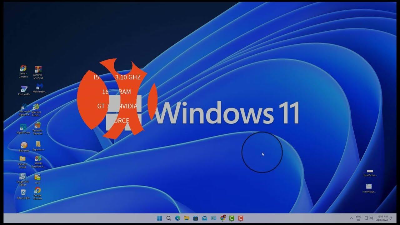The height and width of the screenshot is (225, 400).
Task: Open the Saiful - Chrome shortcut
Action: [x=23, y=71]
